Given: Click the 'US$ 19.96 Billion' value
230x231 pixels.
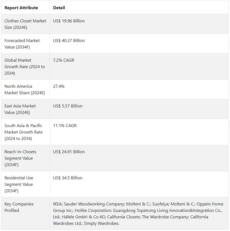Looking at the screenshot, I should pyautogui.click(x=69, y=21).
